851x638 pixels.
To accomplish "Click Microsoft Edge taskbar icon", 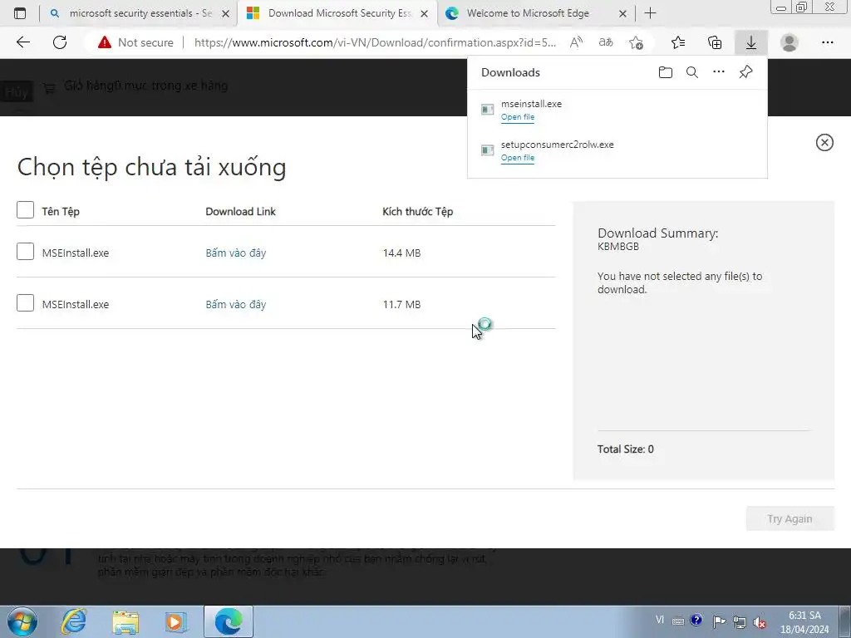I will [x=229, y=621].
